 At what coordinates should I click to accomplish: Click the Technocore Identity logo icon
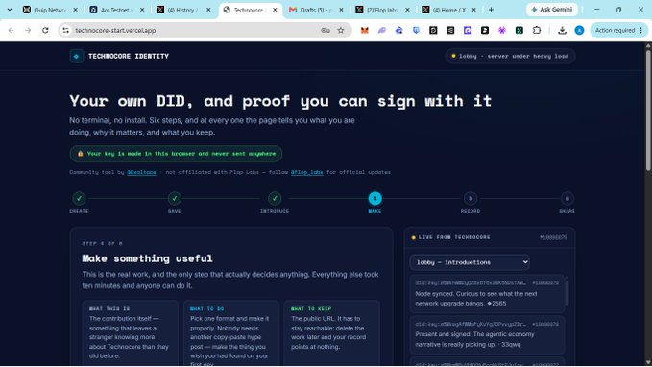coord(77,56)
